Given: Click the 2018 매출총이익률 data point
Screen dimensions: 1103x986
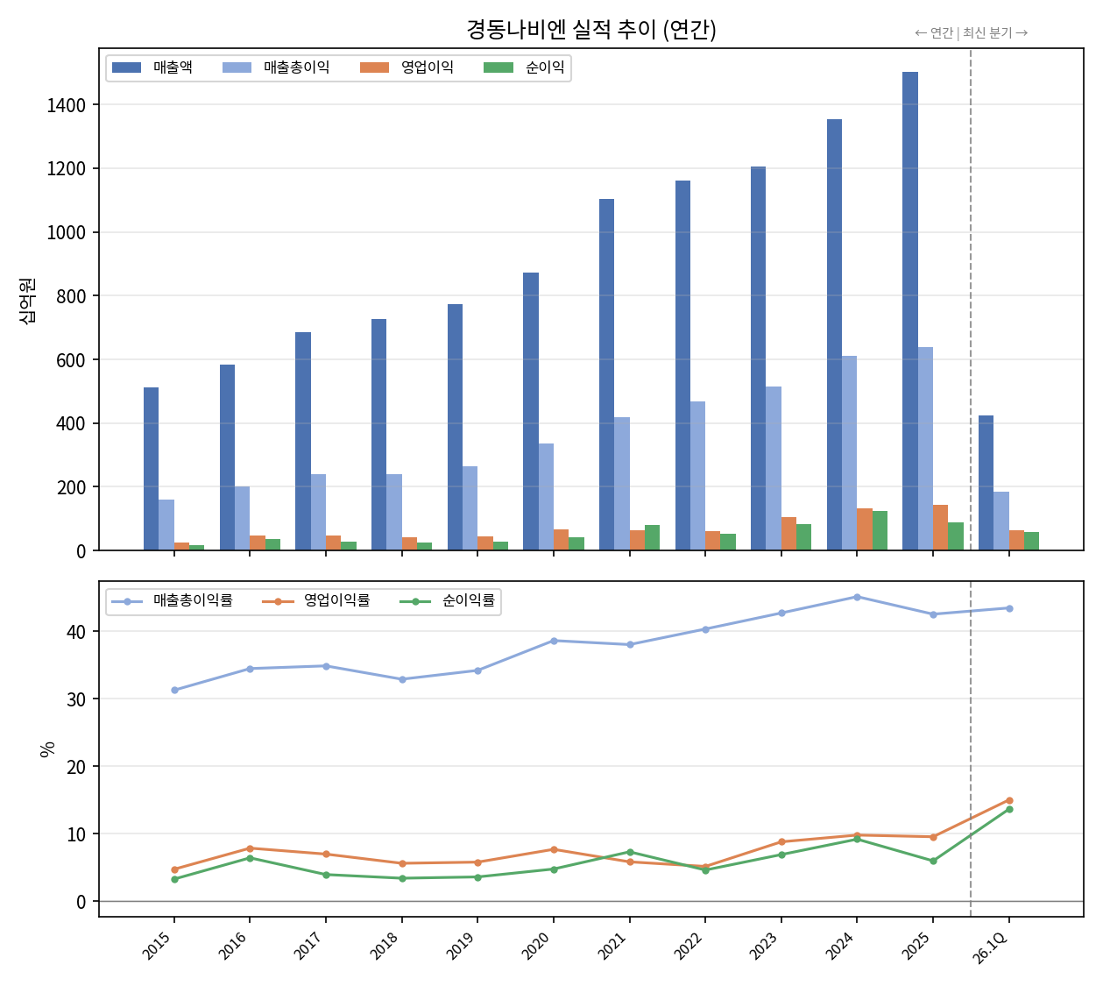Looking at the screenshot, I should [402, 679].
